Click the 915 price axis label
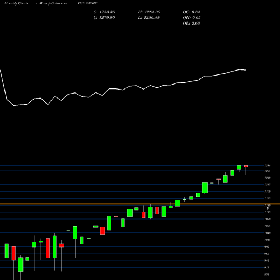 point(267,268)
